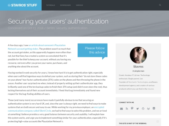Open the Flickr icon

click(x=154, y=108)
